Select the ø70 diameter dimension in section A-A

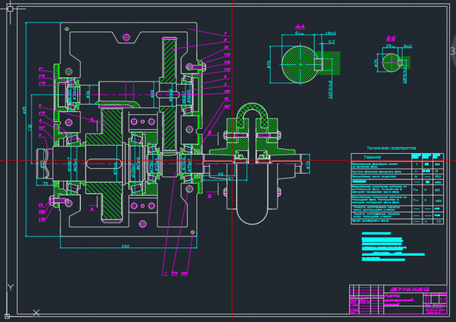tap(270, 64)
